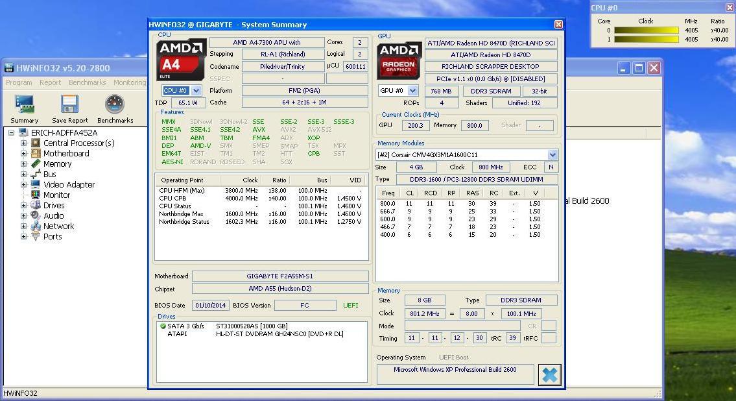The image size is (736, 401).
Task: Click the Audio speaker icon in tree
Action: 36,215
